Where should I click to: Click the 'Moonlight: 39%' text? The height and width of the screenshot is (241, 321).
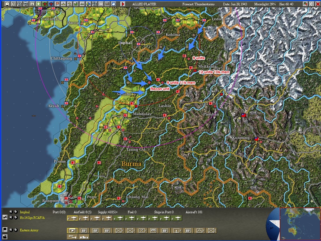click(265, 4)
